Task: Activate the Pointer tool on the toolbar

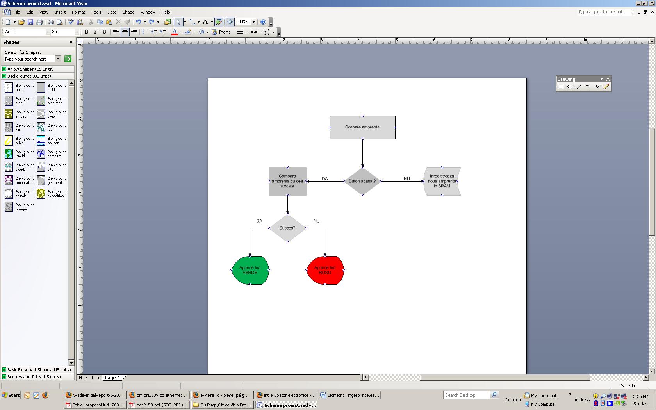Action: [178, 22]
